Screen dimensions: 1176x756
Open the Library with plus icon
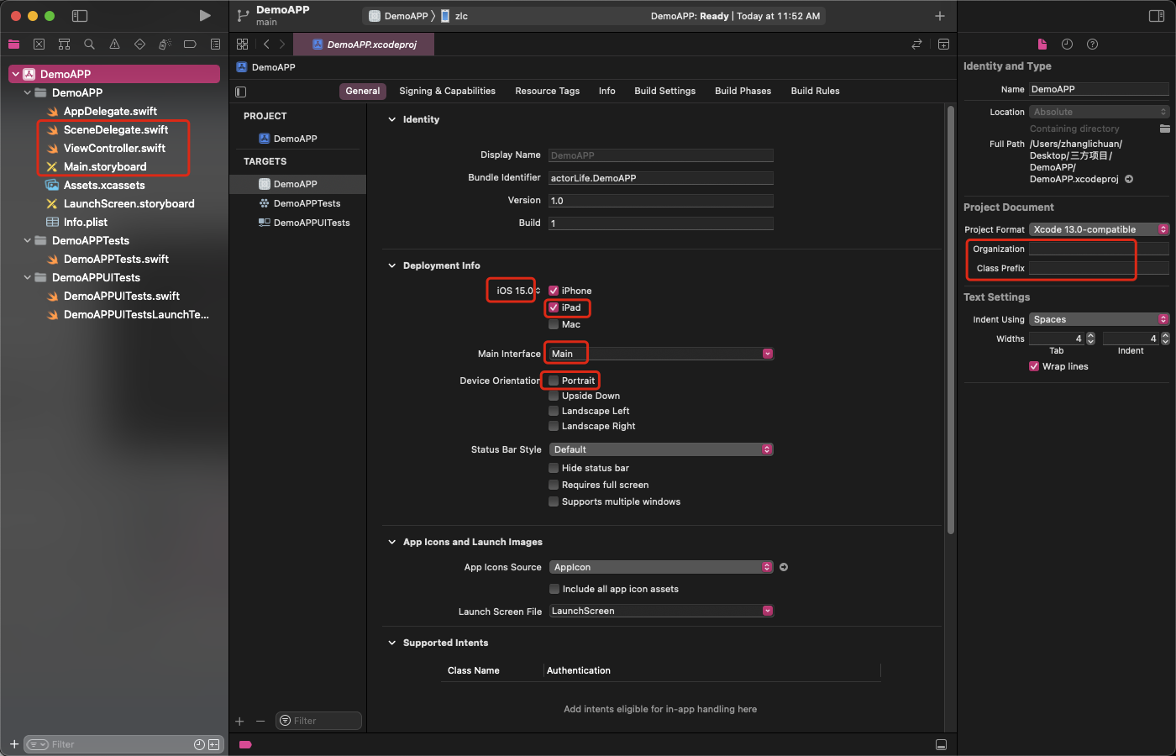click(x=940, y=16)
